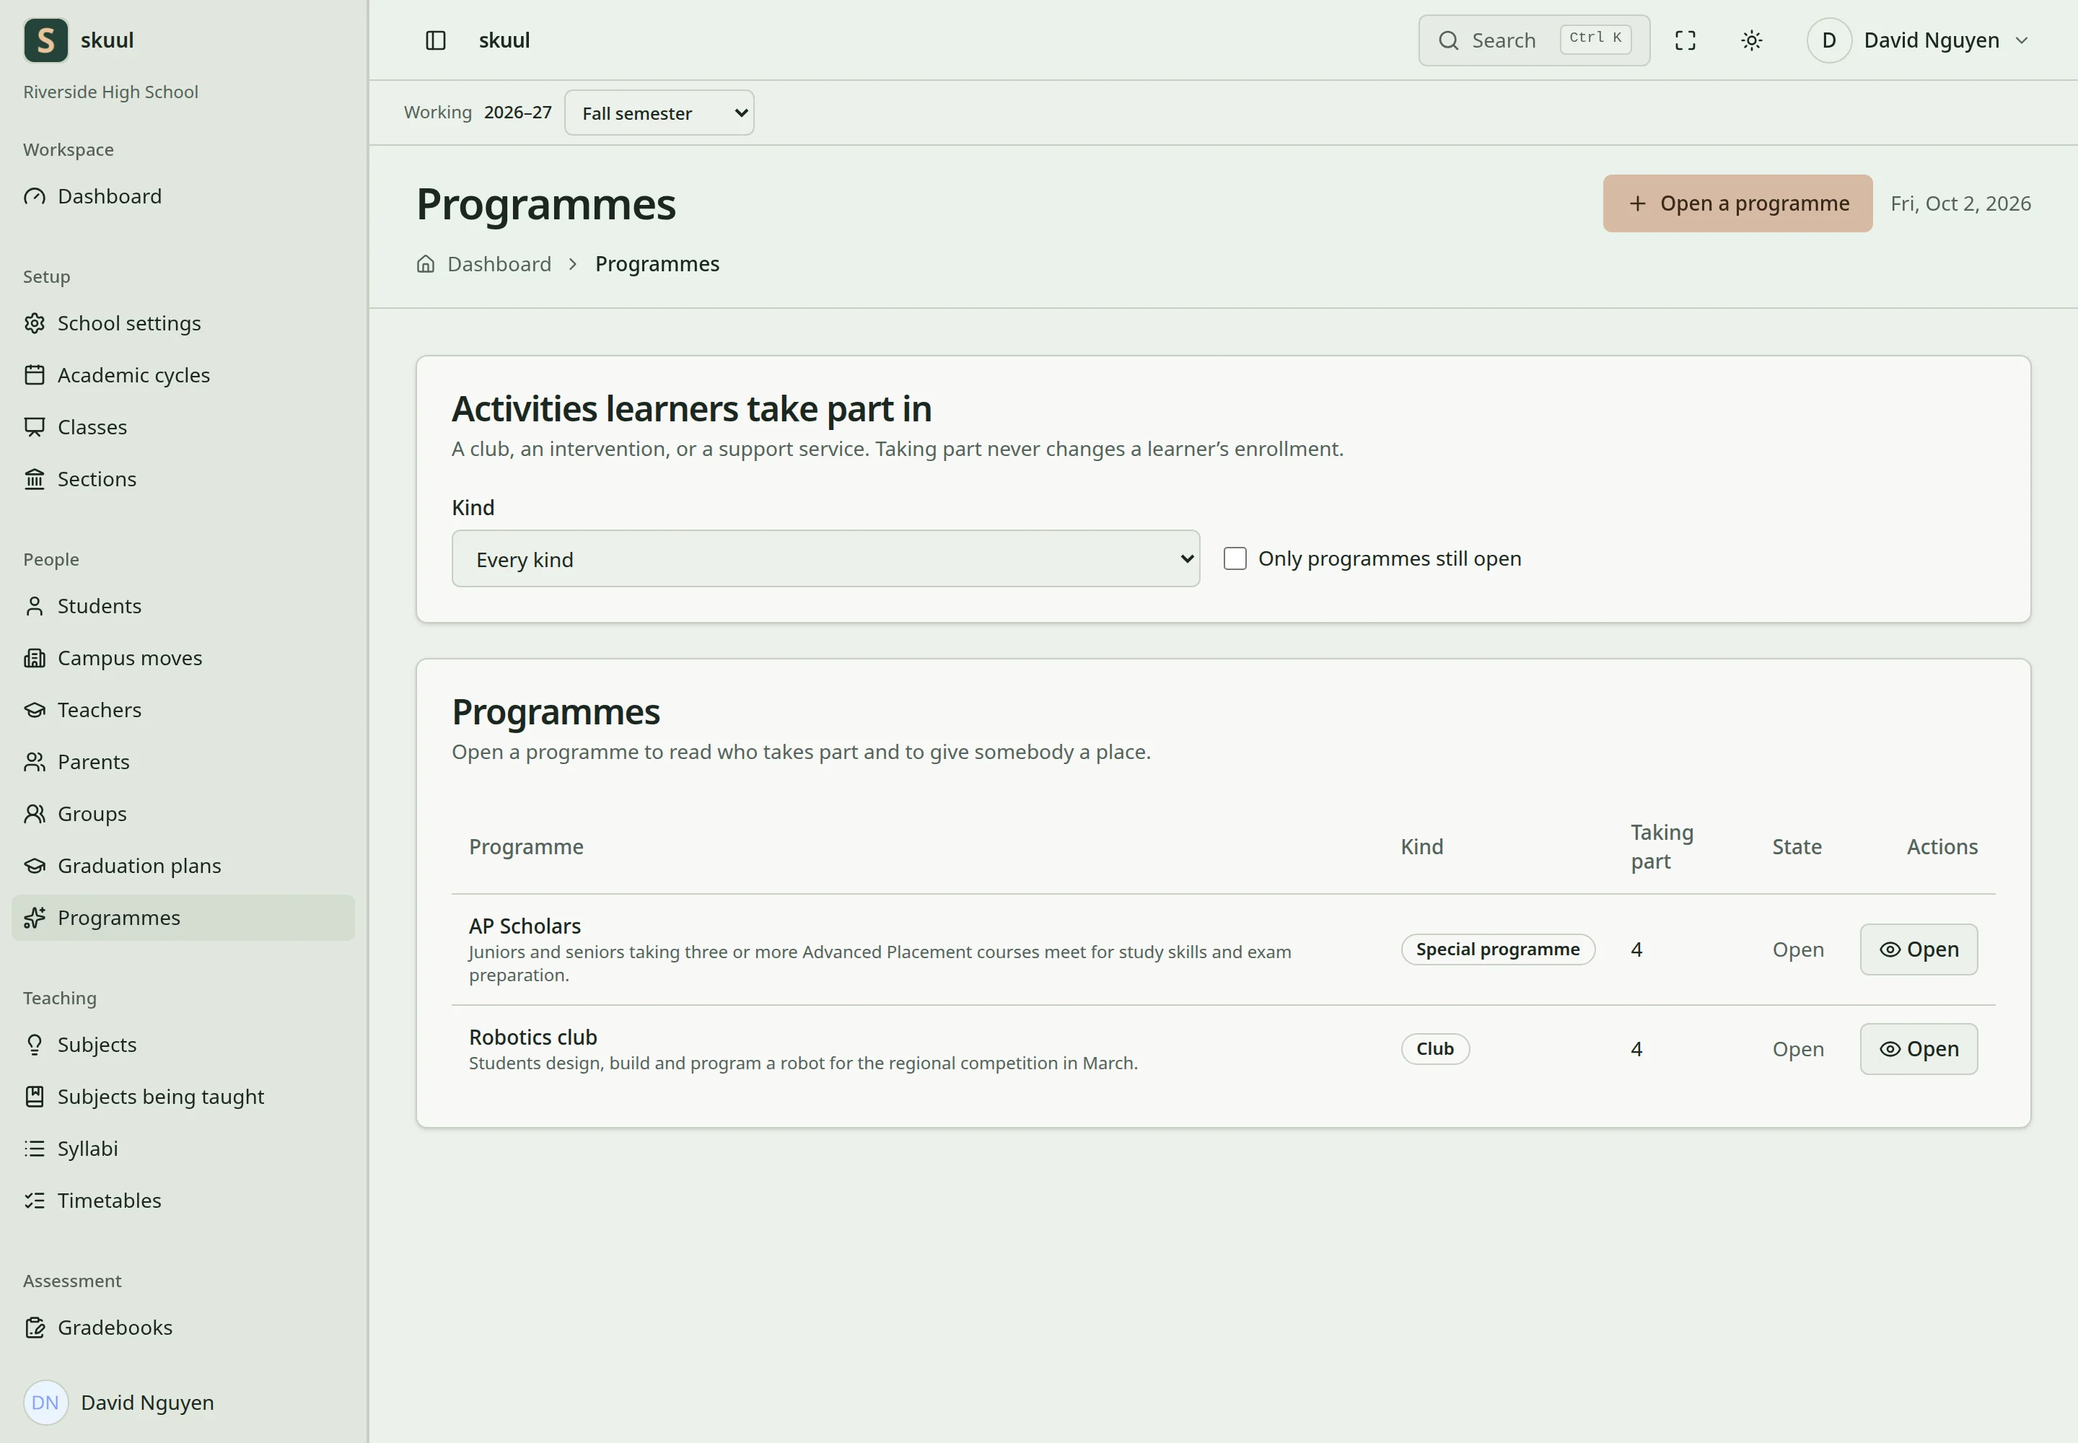This screenshot has height=1443, width=2078.
Task: Click the Open a programme button
Action: point(1737,203)
